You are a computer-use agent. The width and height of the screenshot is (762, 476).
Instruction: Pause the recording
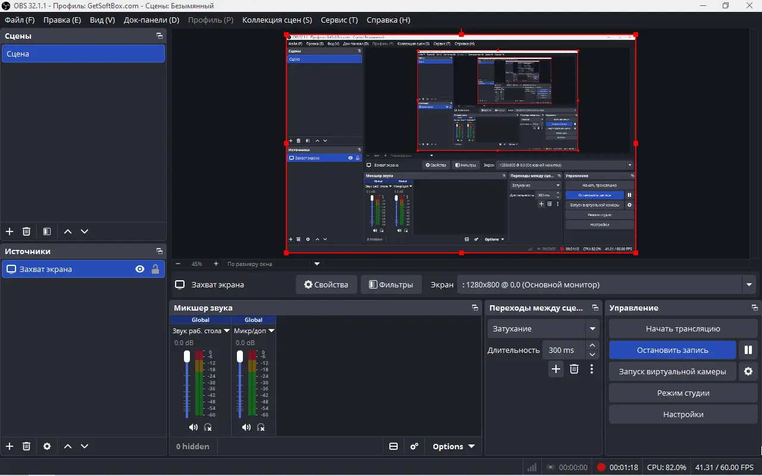748,350
